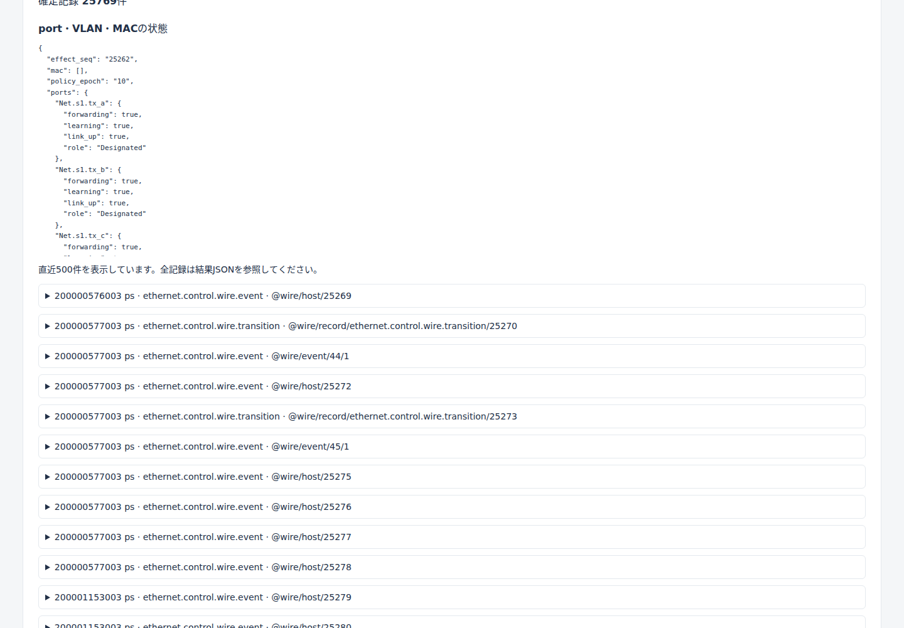Click the "learning" line under Net.s1.tx_a
This screenshot has width=904, height=628.
coord(99,126)
